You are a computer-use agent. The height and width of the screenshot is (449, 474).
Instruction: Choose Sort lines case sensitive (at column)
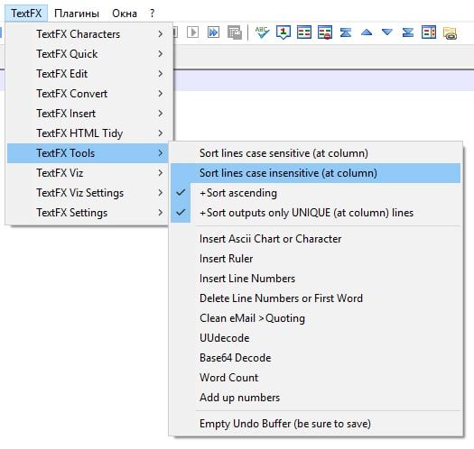point(316,153)
